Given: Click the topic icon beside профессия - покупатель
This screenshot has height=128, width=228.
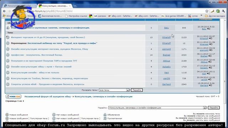Looking at the screenshot, I should [x=8, y=55].
